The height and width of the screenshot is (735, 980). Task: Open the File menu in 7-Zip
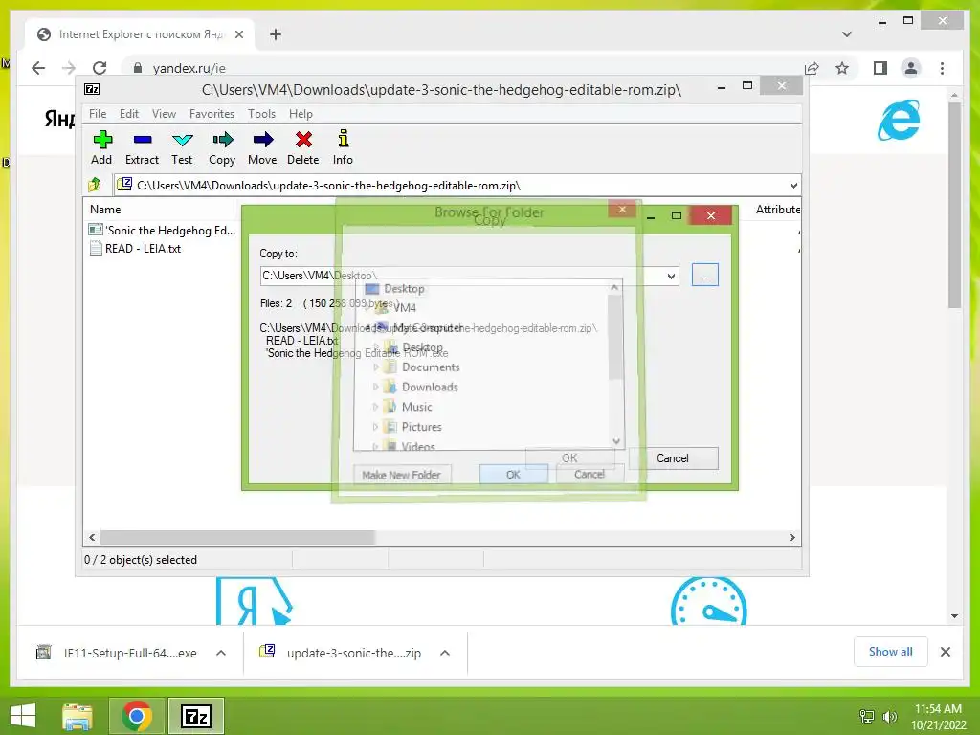tap(98, 114)
